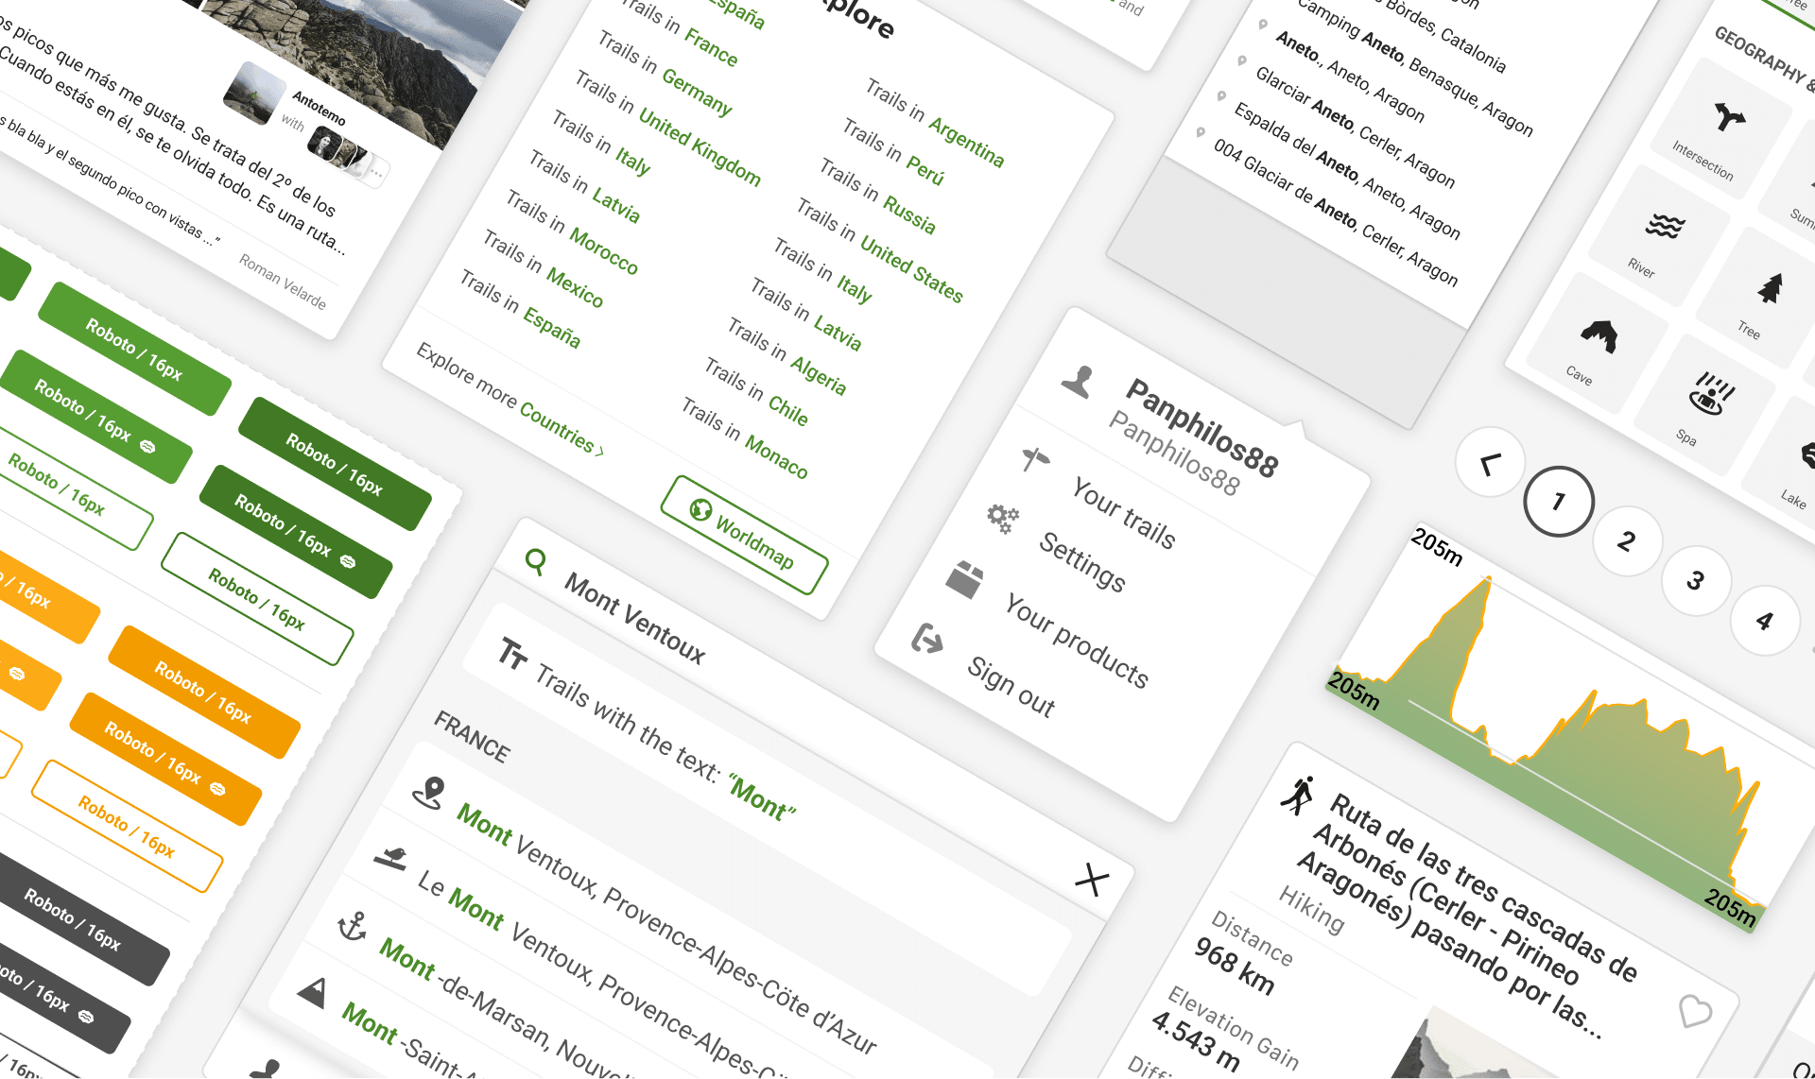Viewport: 1815px width, 1079px height.
Task: Select Camping Aneto, Benasque, Aragon result
Action: [x=1415, y=67]
